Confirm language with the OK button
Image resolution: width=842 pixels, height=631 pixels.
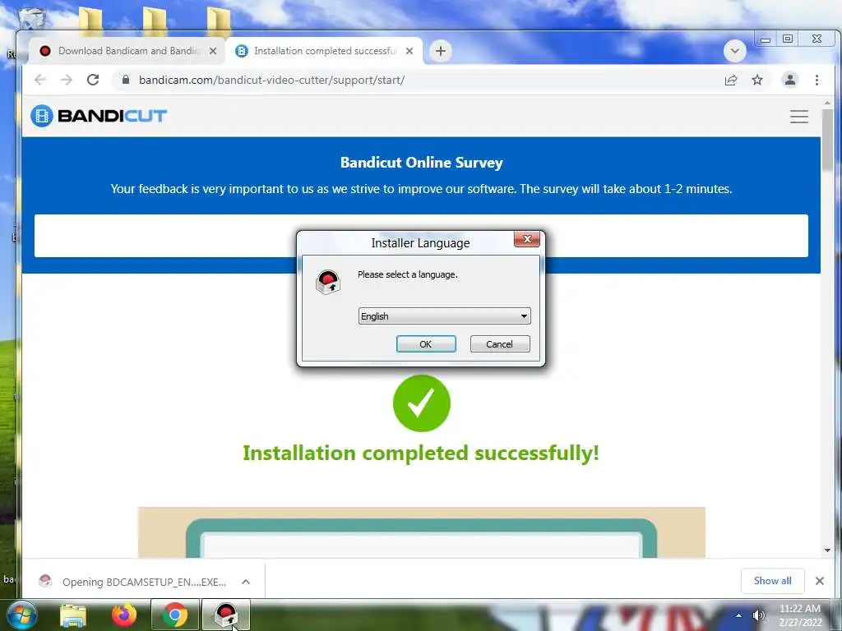point(426,344)
